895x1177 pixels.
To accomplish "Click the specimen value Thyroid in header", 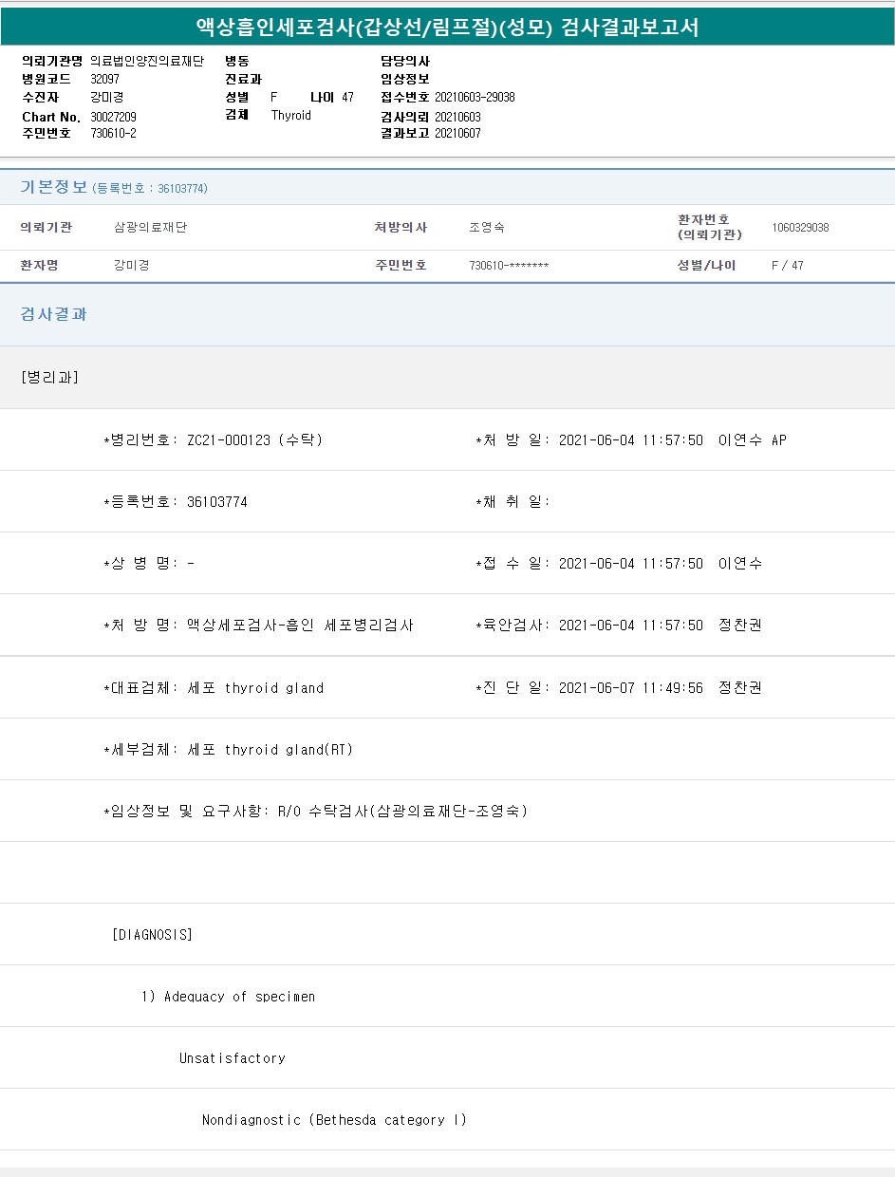I will click(291, 116).
